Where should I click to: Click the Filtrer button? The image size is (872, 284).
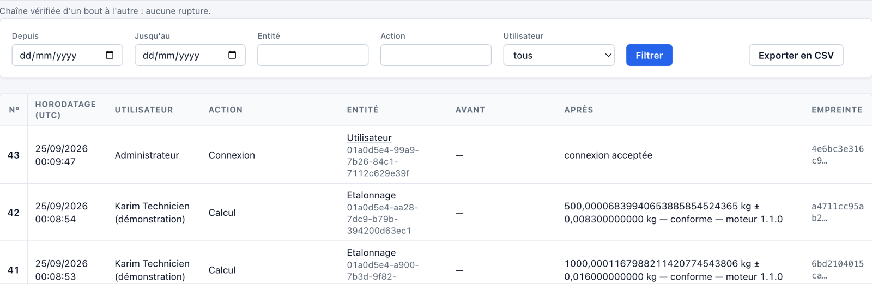click(649, 55)
